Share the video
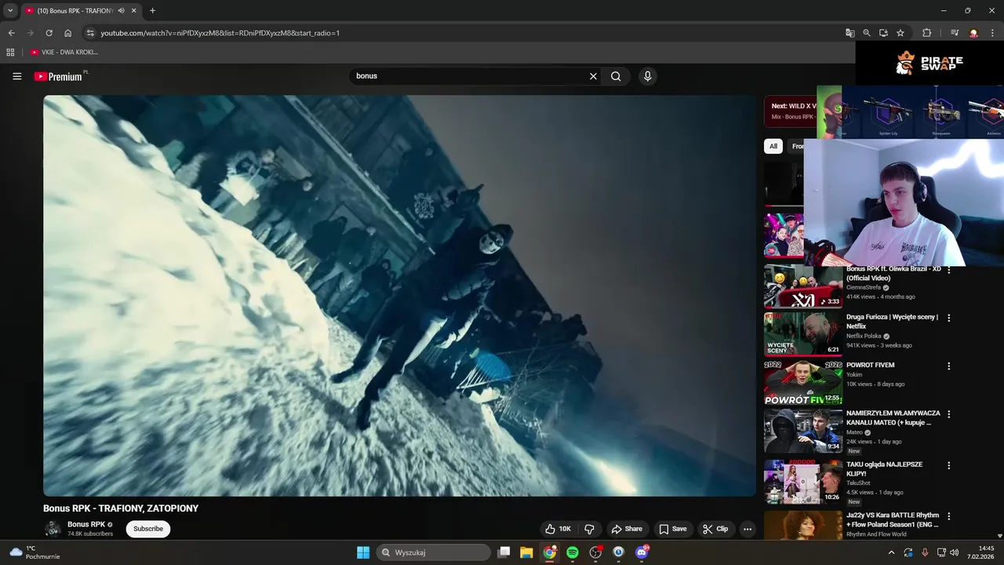Screen dimensions: 1004x565 (627, 529)
